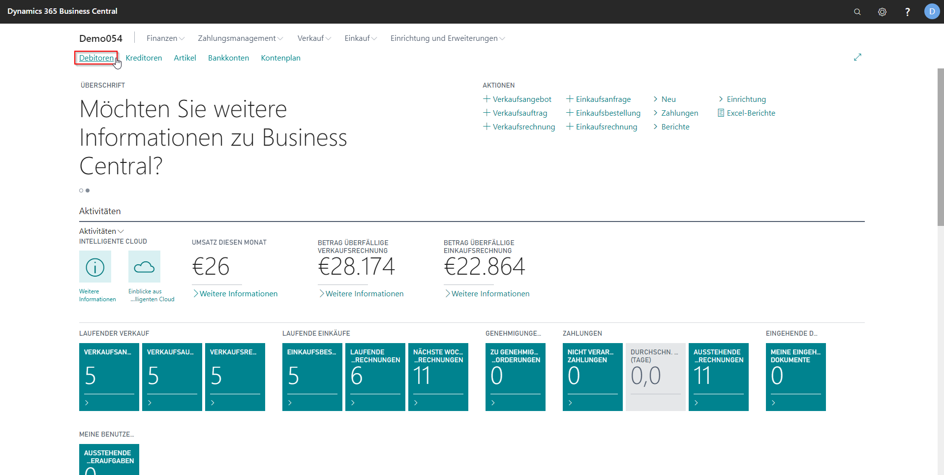
Task: Open Excel-Berichte action
Action: click(x=746, y=113)
